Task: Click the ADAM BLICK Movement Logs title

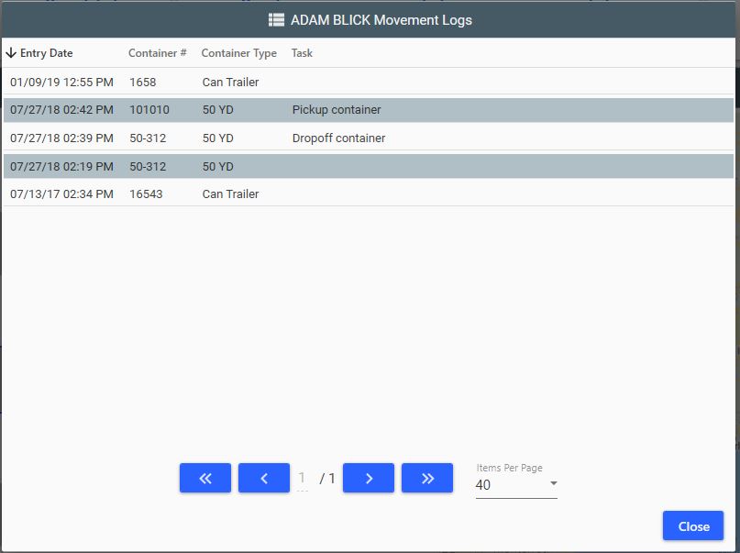Action: click(381, 20)
